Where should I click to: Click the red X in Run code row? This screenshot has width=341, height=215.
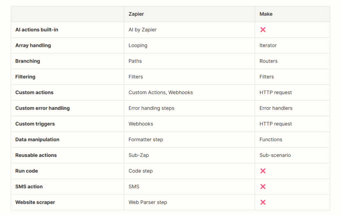tap(263, 171)
